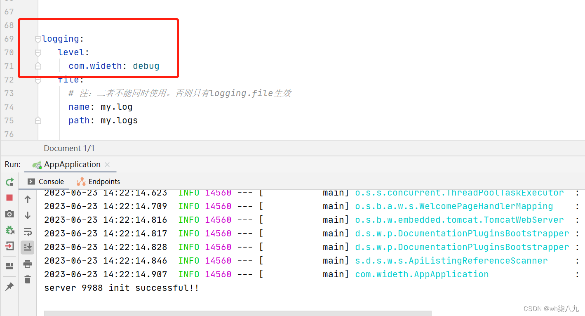Click the WelcomePageHandlerMapping logger name in console
Image resolution: width=585 pixels, height=316 pixels.
click(x=454, y=206)
